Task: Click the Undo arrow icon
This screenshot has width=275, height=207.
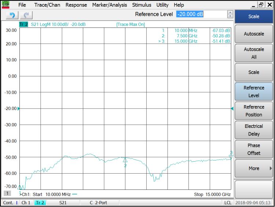Action: 12,15
